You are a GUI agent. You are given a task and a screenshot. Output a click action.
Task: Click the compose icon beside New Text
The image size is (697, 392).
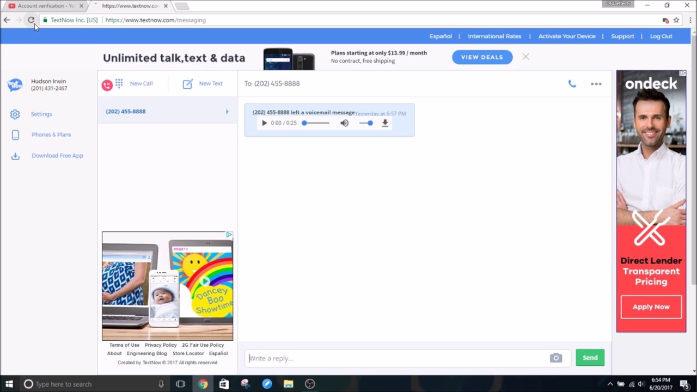pos(187,84)
